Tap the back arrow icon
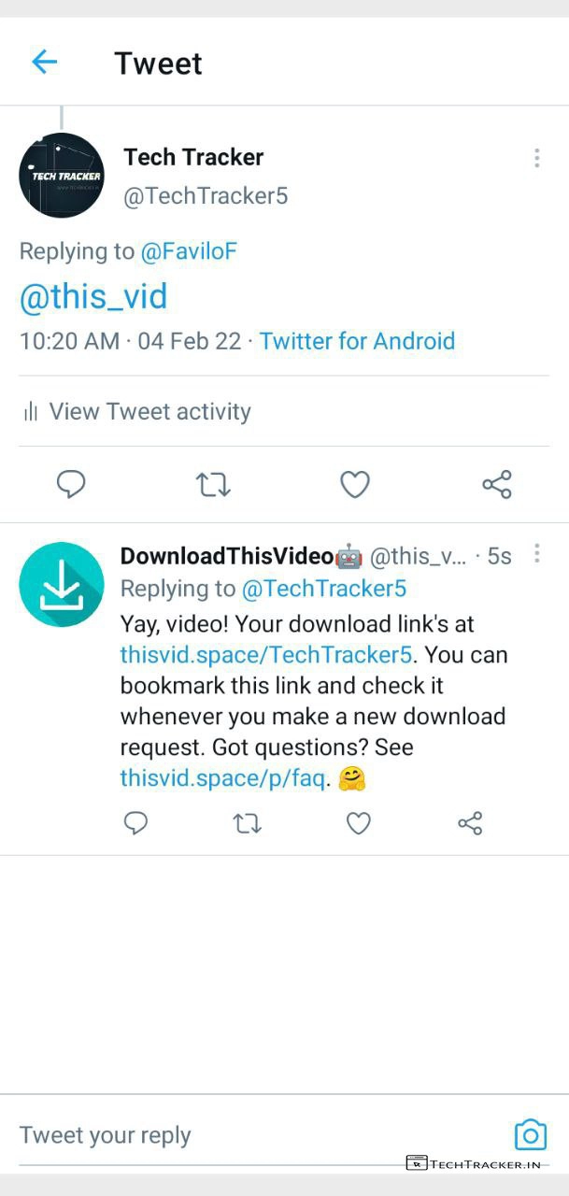 pyautogui.click(x=45, y=63)
